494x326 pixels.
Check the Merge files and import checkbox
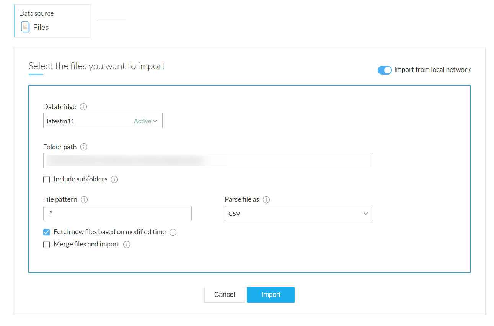[x=47, y=245]
